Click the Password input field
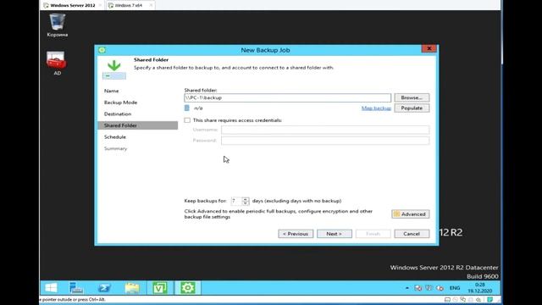542x305 pixels. click(325, 141)
